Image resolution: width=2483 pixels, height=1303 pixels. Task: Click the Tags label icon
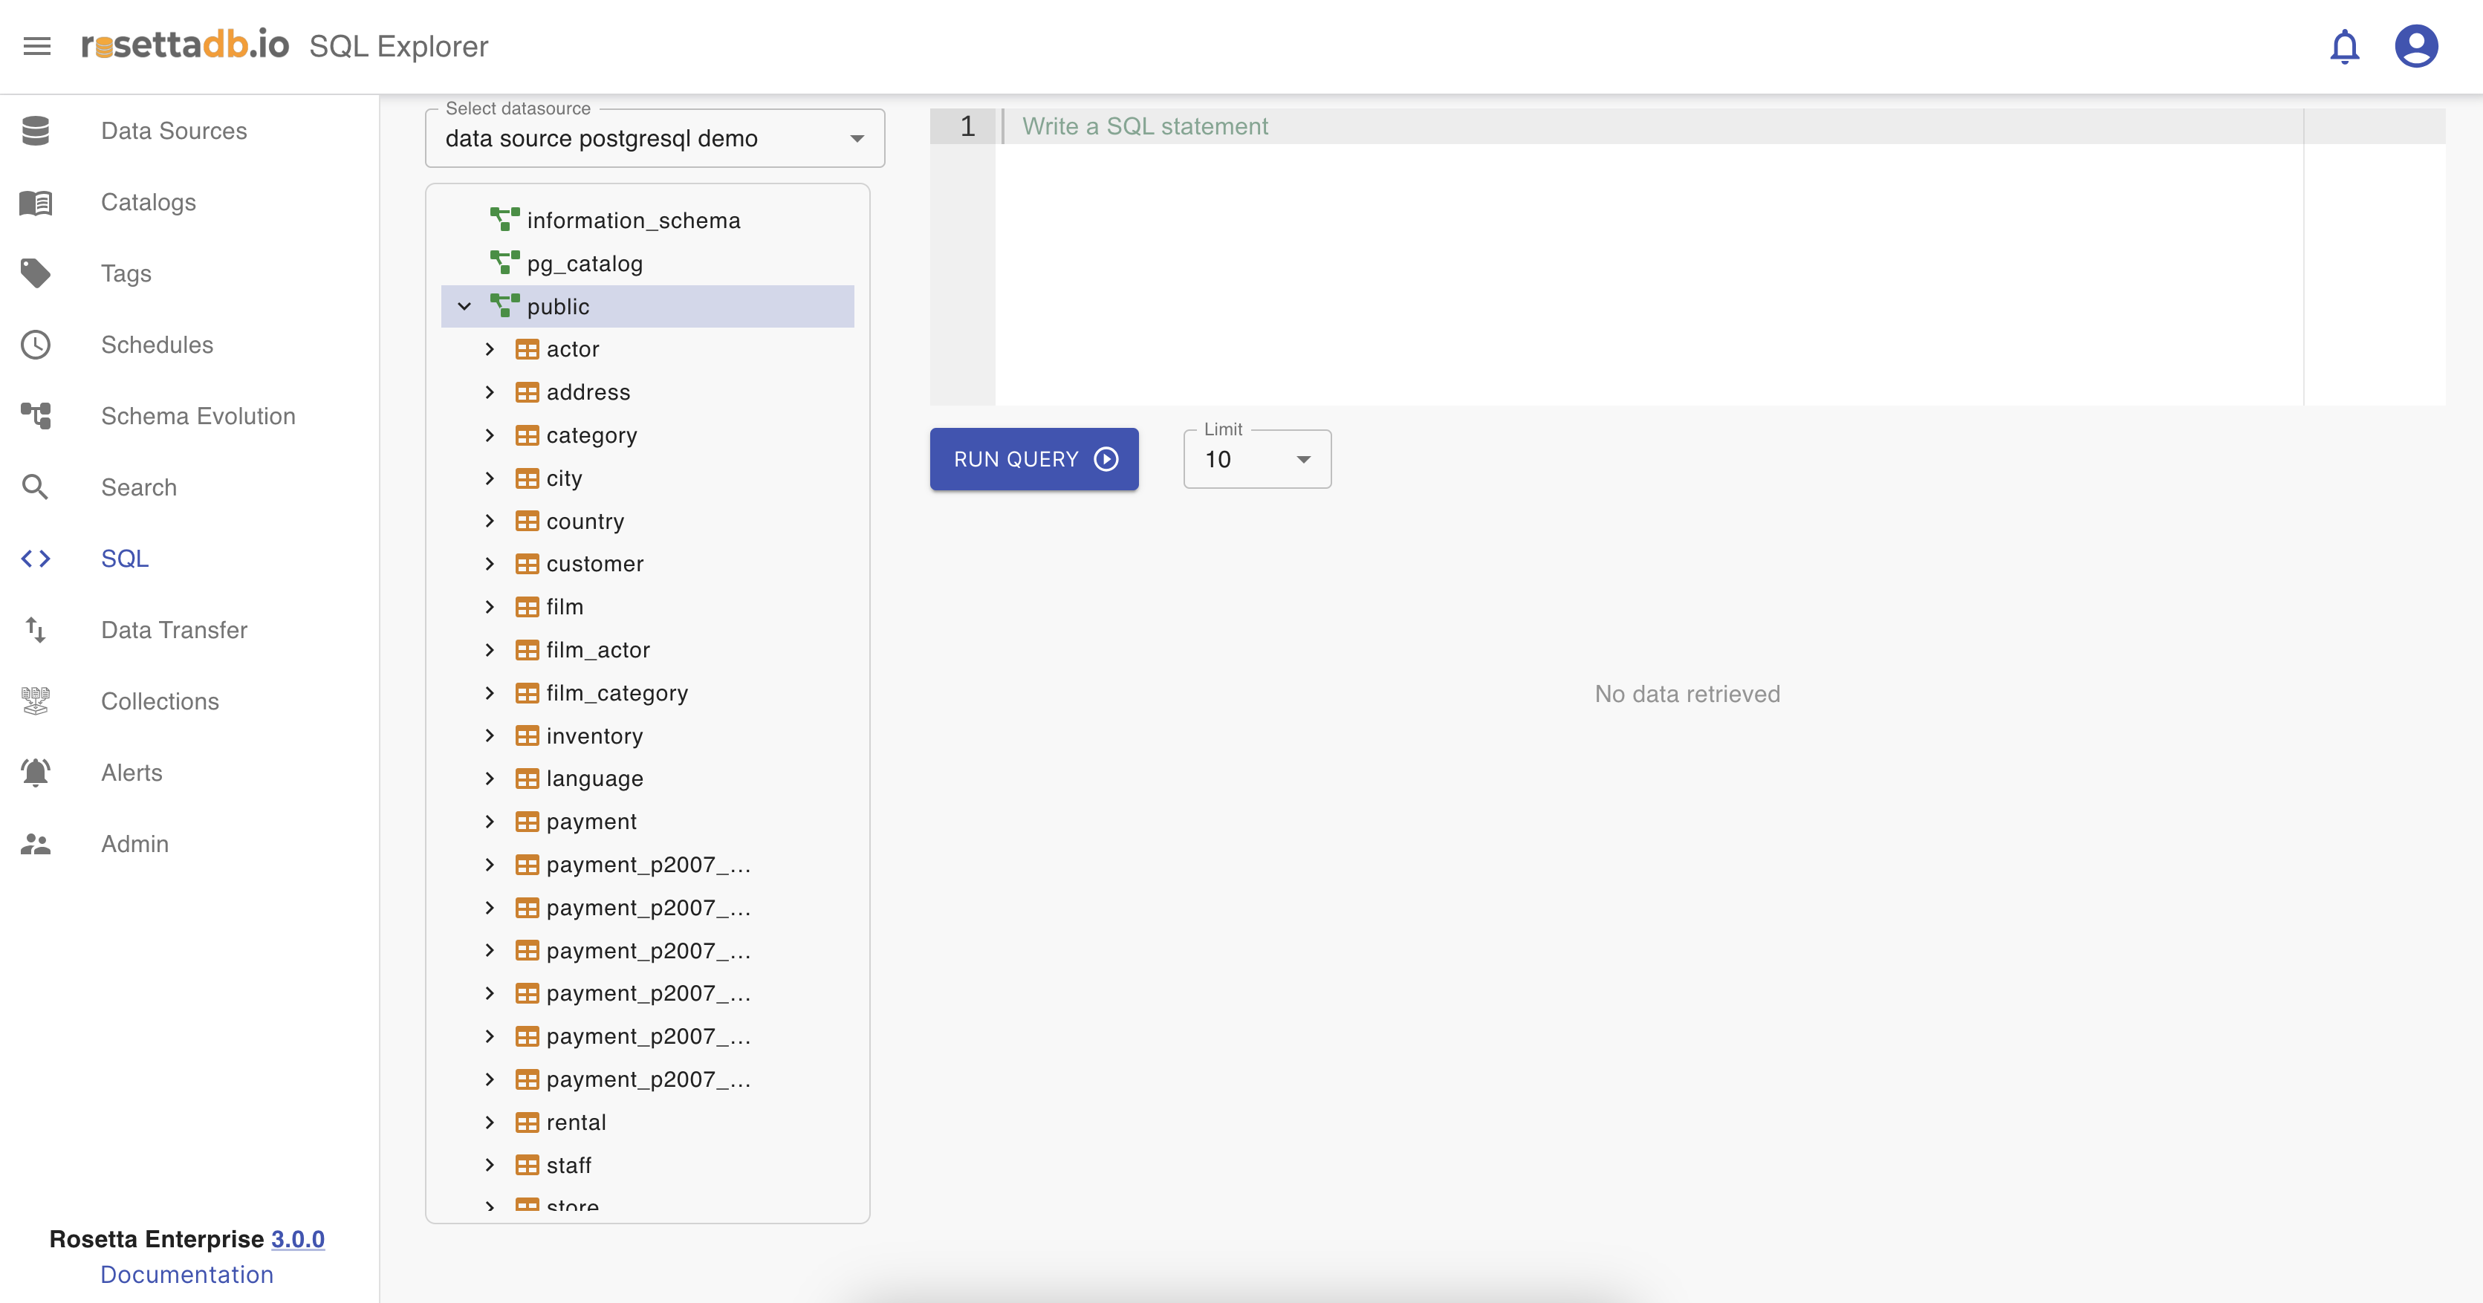point(36,273)
